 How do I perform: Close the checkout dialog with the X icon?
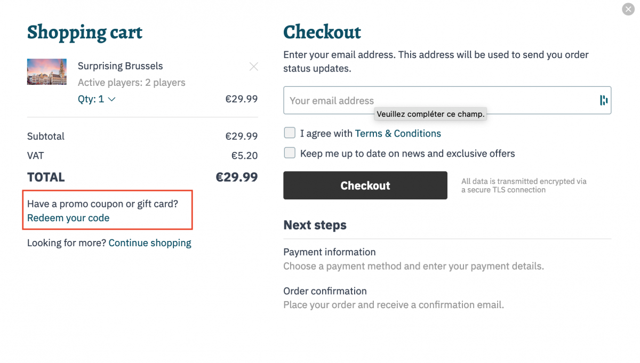tap(628, 9)
